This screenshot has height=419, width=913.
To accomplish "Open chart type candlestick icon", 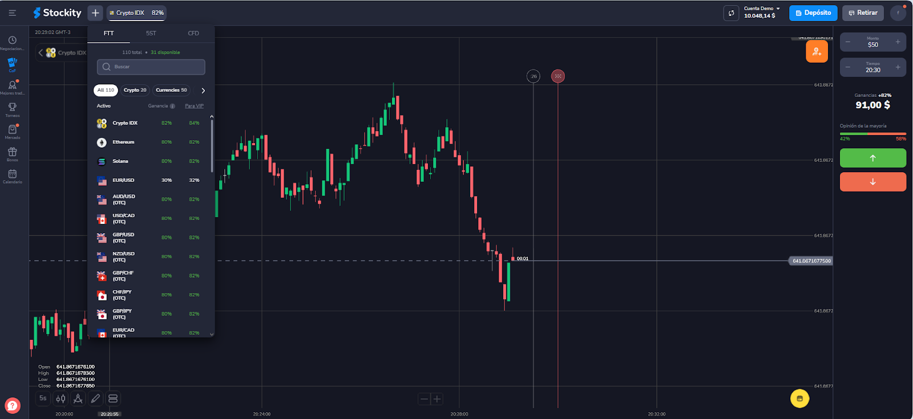I will tap(60, 398).
